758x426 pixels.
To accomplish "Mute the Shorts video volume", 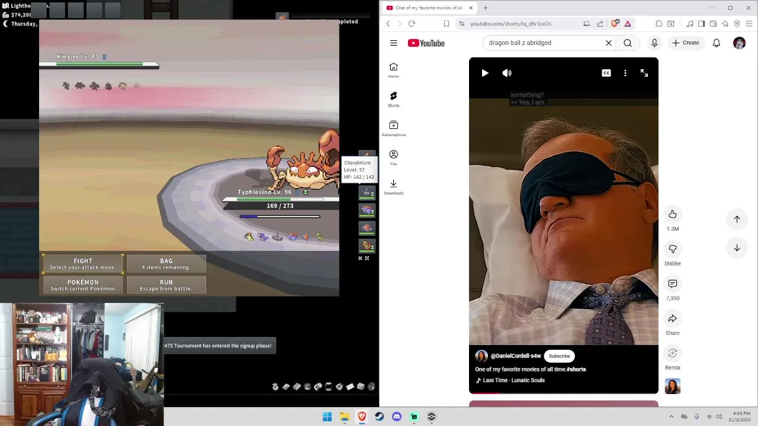I will pyautogui.click(x=507, y=73).
